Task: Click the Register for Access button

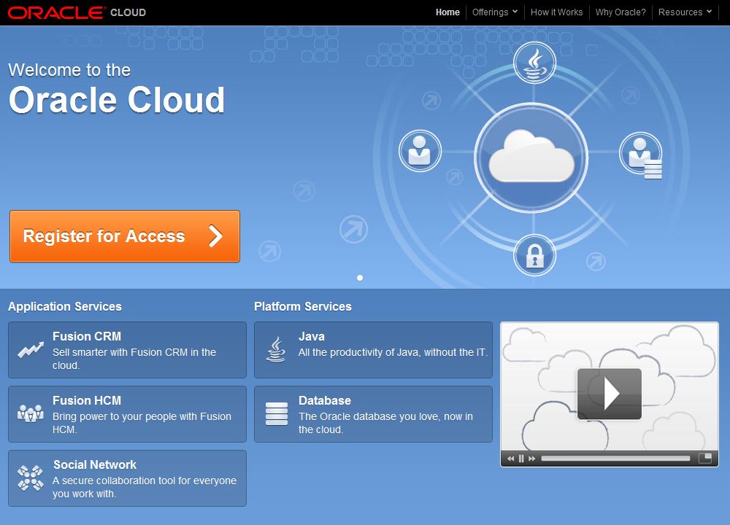Action: (125, 236)
